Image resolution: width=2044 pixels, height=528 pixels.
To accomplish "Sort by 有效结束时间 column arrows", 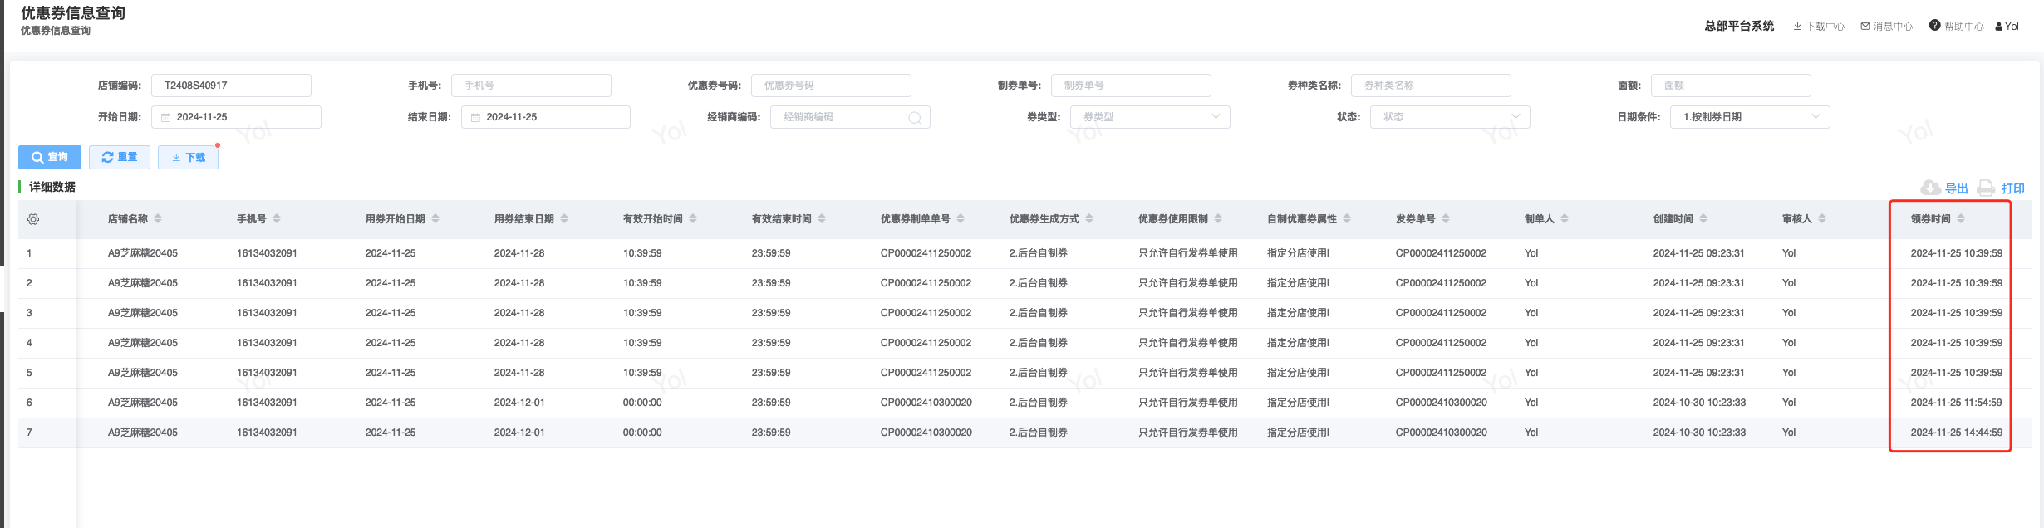I will (822, 219).
